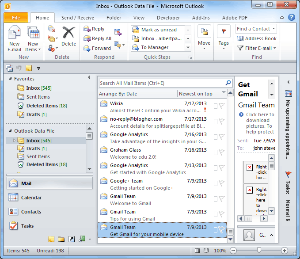This screenshot has width=300, height=259.
Task: Toggle category box on Tips for using Gmail
Action: coord(216,214)
